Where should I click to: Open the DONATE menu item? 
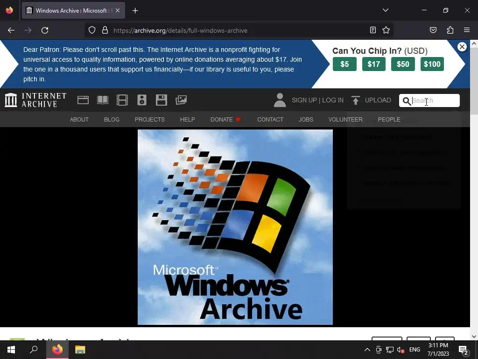coord(225,119)
